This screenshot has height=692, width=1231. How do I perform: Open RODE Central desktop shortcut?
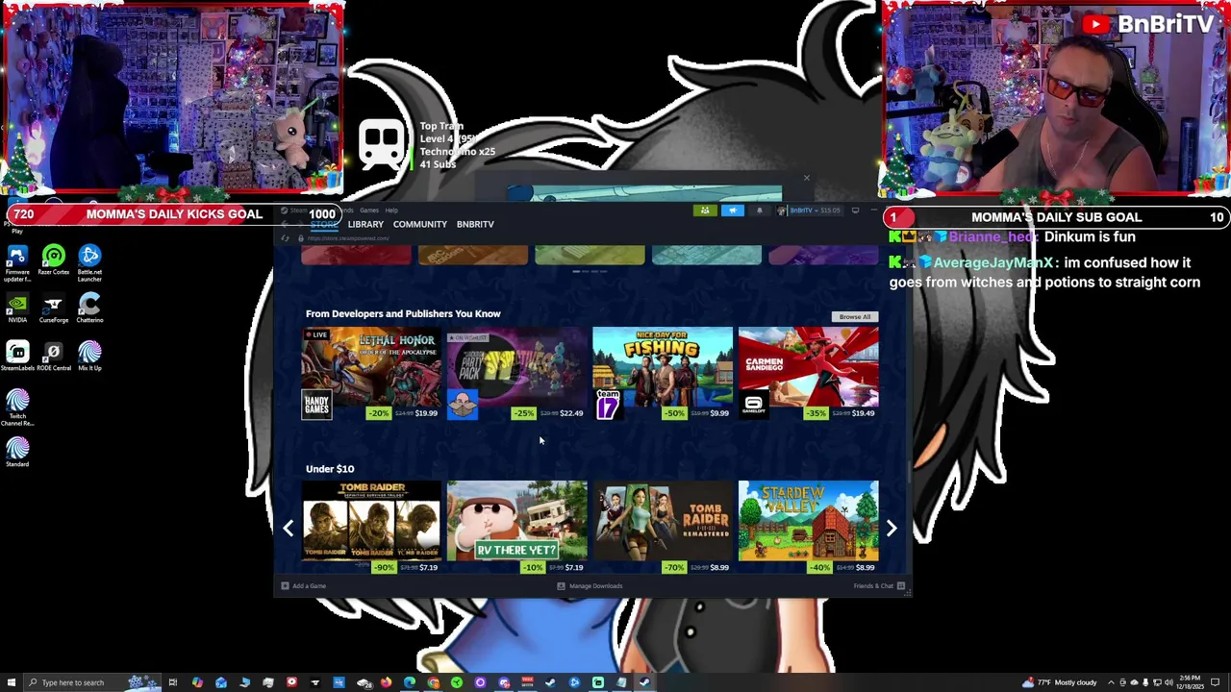pos(54,357)
